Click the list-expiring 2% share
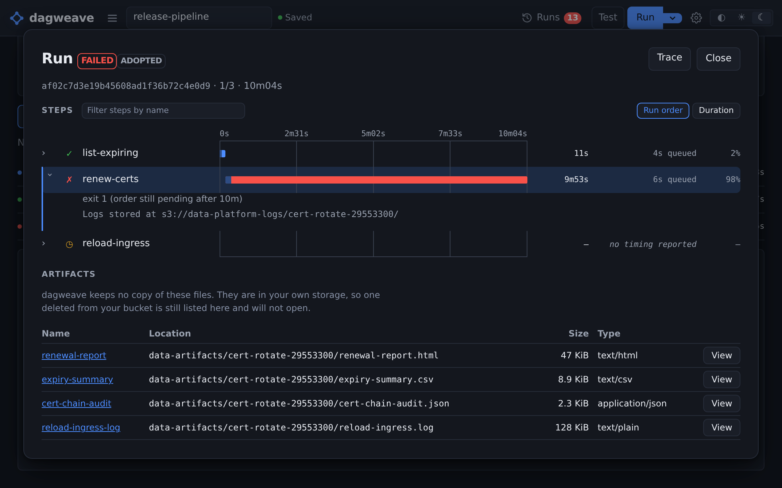Viewport: 782px width, 488px height. coord(735,153)
